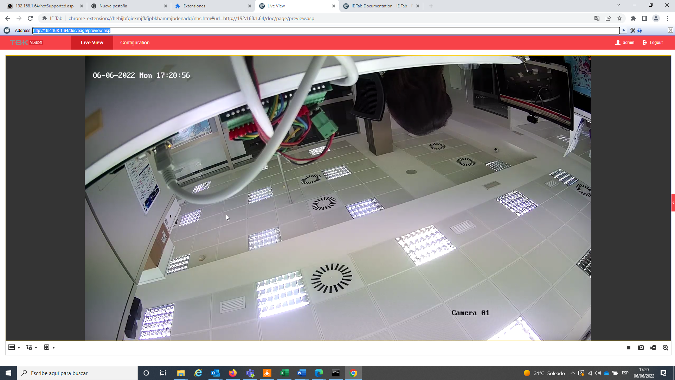Click the window division layout icon
Image resolution: width=675 pixels, height=380 pixels.
click(12, 347)
